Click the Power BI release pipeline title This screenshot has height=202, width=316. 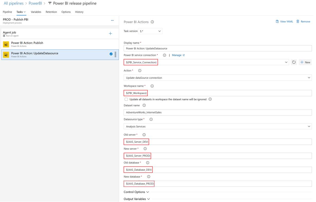click(x=75, y=4)
